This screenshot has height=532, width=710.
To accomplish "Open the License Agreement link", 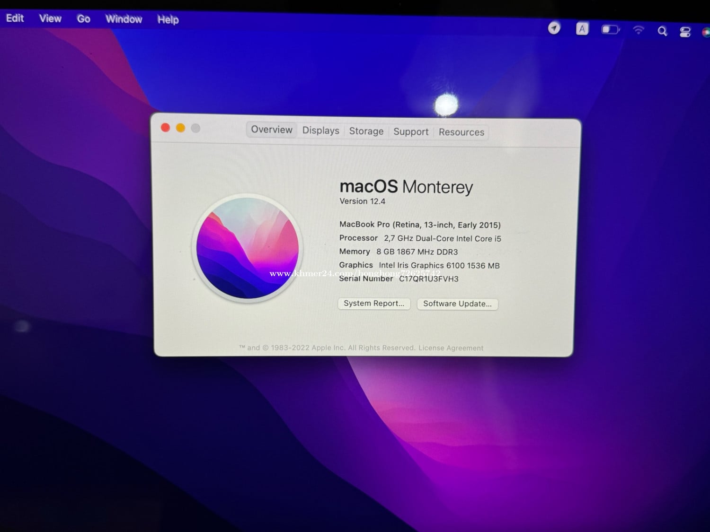I will (x=451, y=348).
